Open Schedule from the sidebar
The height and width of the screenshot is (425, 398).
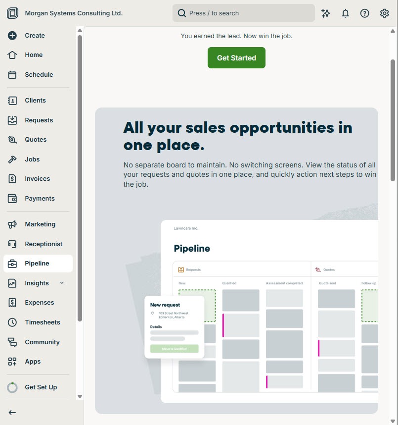(39, 74)
